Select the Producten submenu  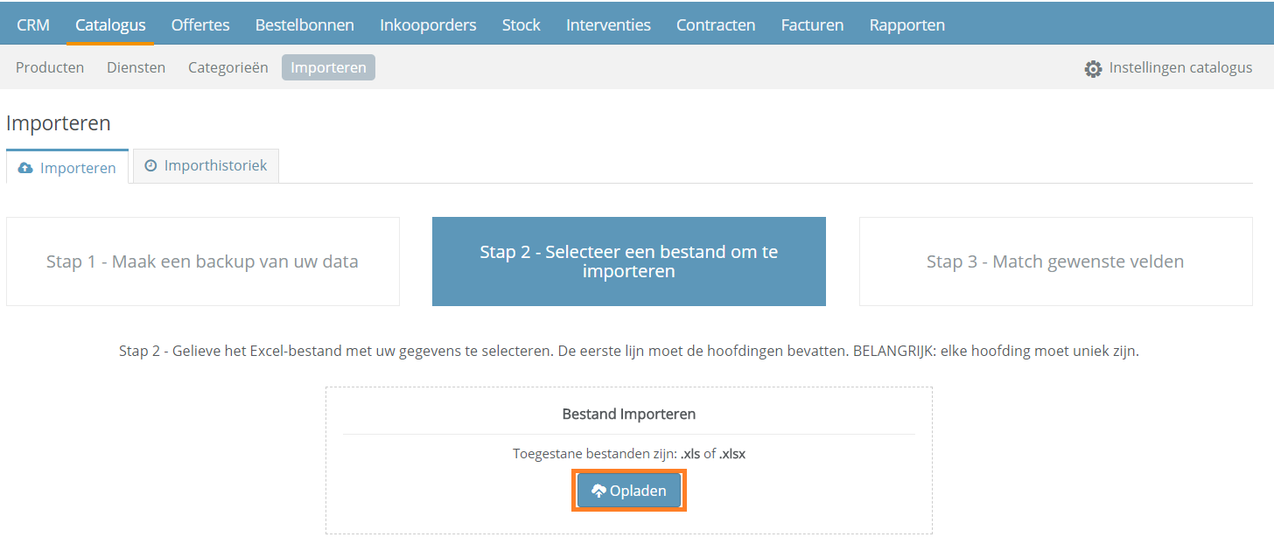tap(50, 67)
